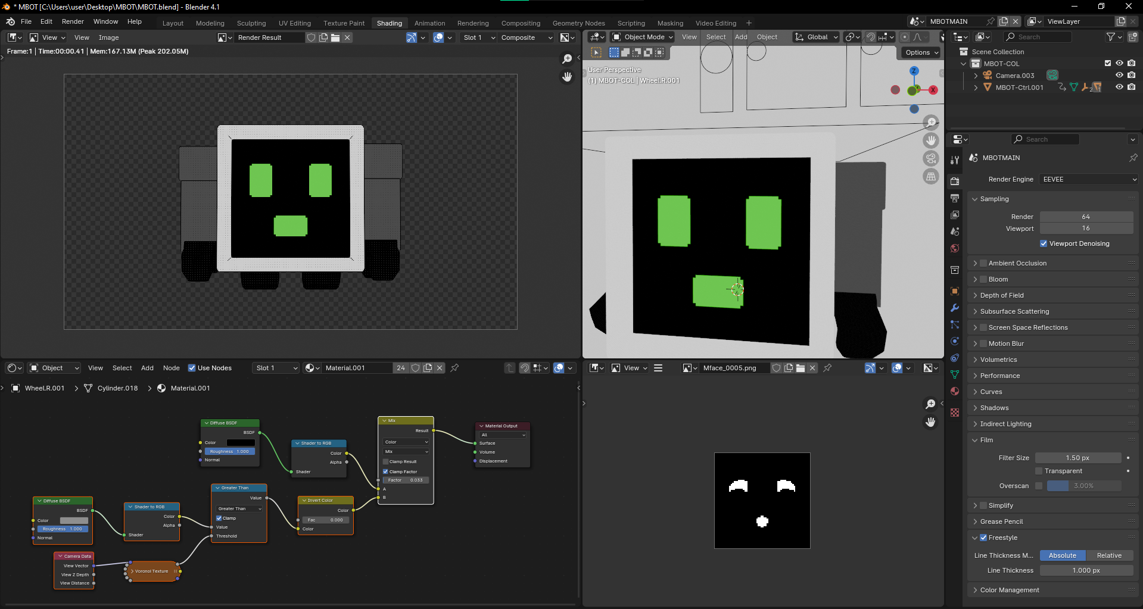This screenshot has width=1143, height=609.
Task: Open the Physics properties tab
Action: click(955, 341)
